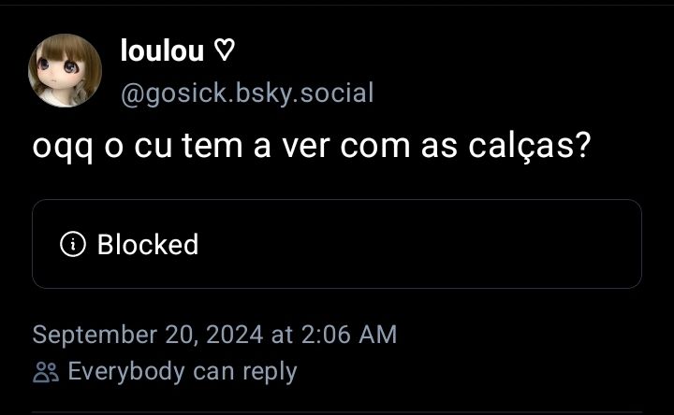
Task: Click the 2:06 AM time portion
Action: tap(349, 335)
